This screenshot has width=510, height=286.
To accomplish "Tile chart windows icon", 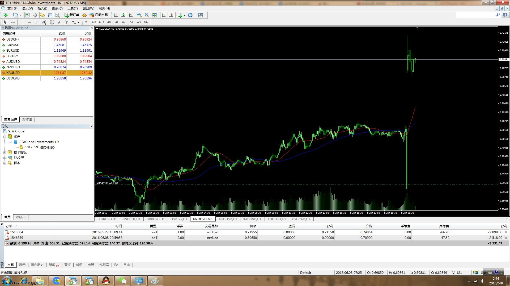I will pos(154,15).
